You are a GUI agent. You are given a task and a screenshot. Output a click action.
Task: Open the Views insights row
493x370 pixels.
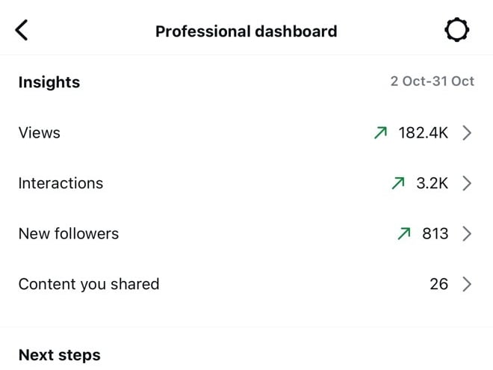coord(246,133)
